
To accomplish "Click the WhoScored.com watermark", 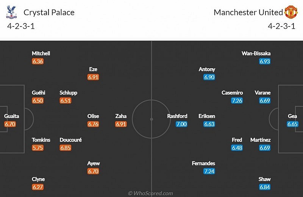I will [x=150, y=193].
